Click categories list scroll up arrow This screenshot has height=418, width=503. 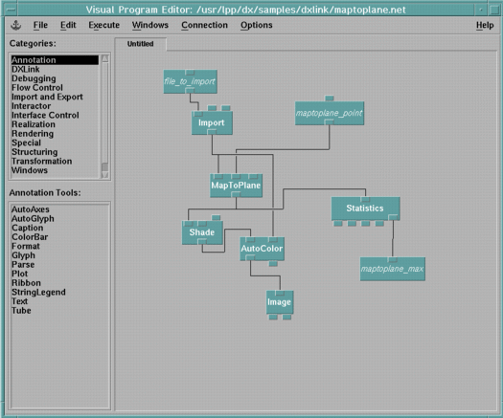coord(104,58)
